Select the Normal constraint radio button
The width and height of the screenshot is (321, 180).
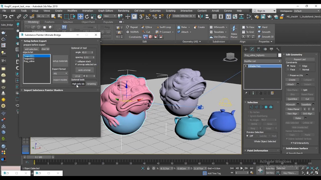click(300, 69)
